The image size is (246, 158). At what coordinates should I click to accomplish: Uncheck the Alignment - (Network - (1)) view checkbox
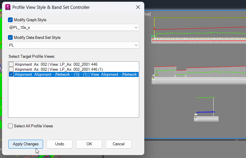coord(11,74)
